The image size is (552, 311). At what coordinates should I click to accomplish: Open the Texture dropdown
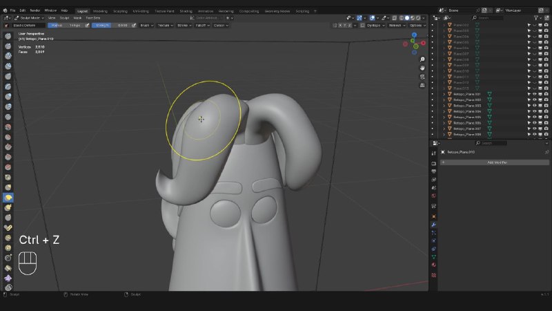(165, 26)
